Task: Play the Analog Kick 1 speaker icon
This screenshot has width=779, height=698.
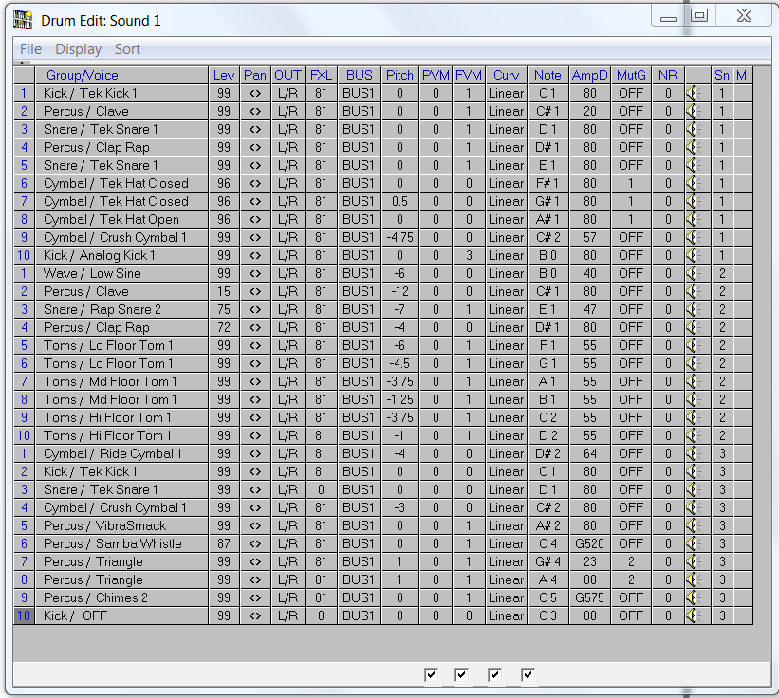Action: 693,255
